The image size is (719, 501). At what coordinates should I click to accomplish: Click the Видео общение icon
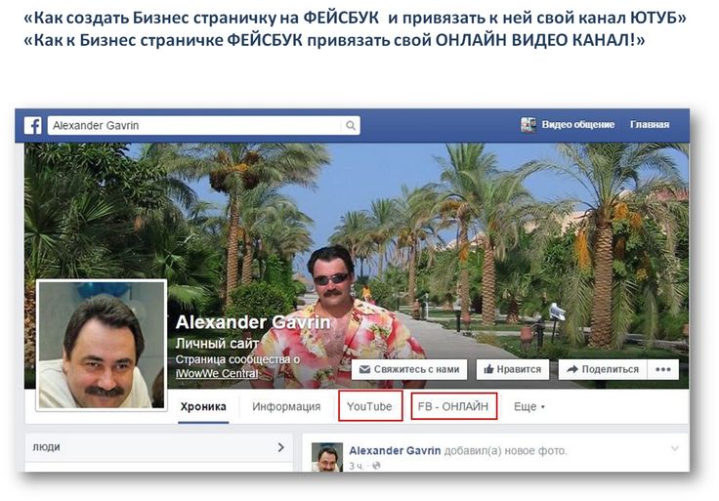[x=528, y=124]
